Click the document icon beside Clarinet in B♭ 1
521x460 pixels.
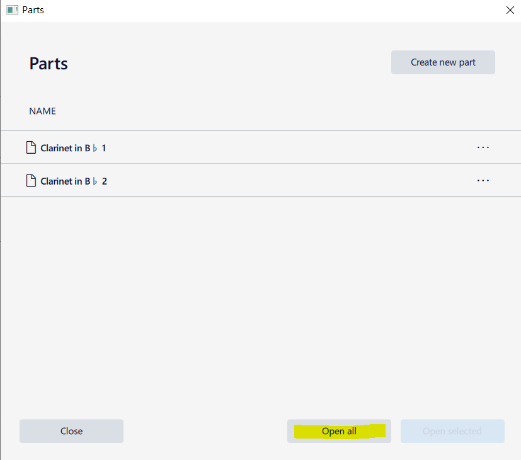point(30,147)
